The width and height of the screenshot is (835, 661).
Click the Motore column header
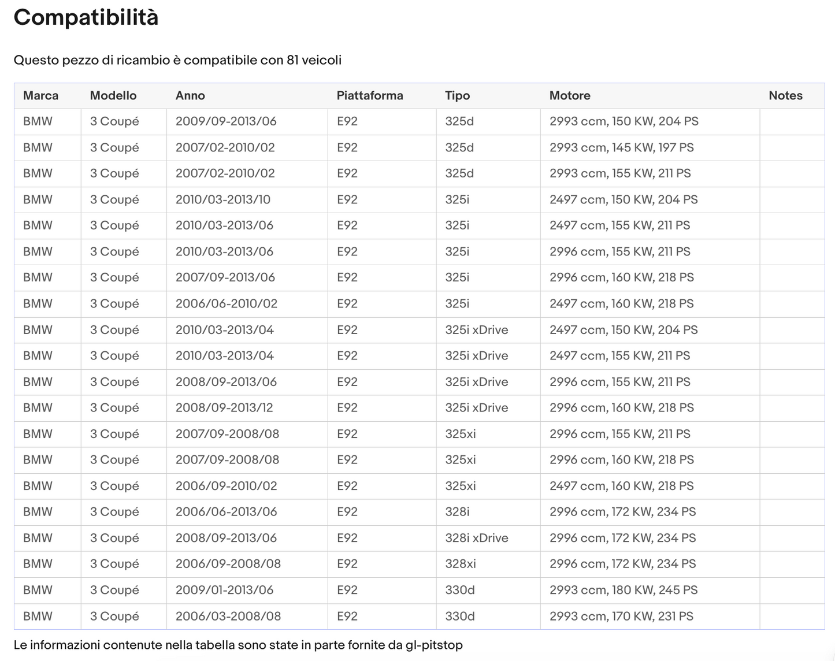pos(570,96)
